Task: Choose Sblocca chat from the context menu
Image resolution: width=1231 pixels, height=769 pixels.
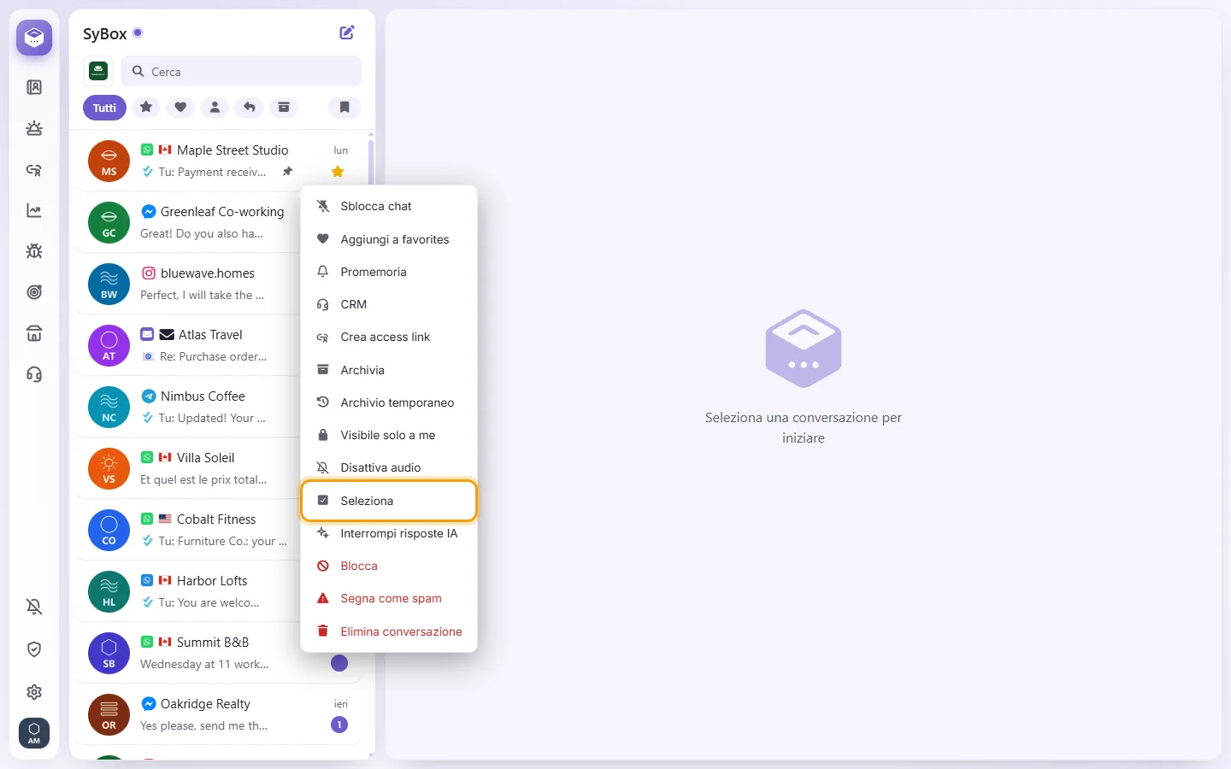Action: pos(389,207)
